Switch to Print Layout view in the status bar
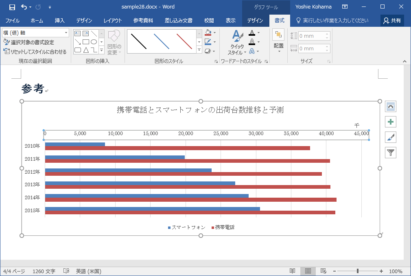This screenshot has height=276, width=411. [308, 271]
